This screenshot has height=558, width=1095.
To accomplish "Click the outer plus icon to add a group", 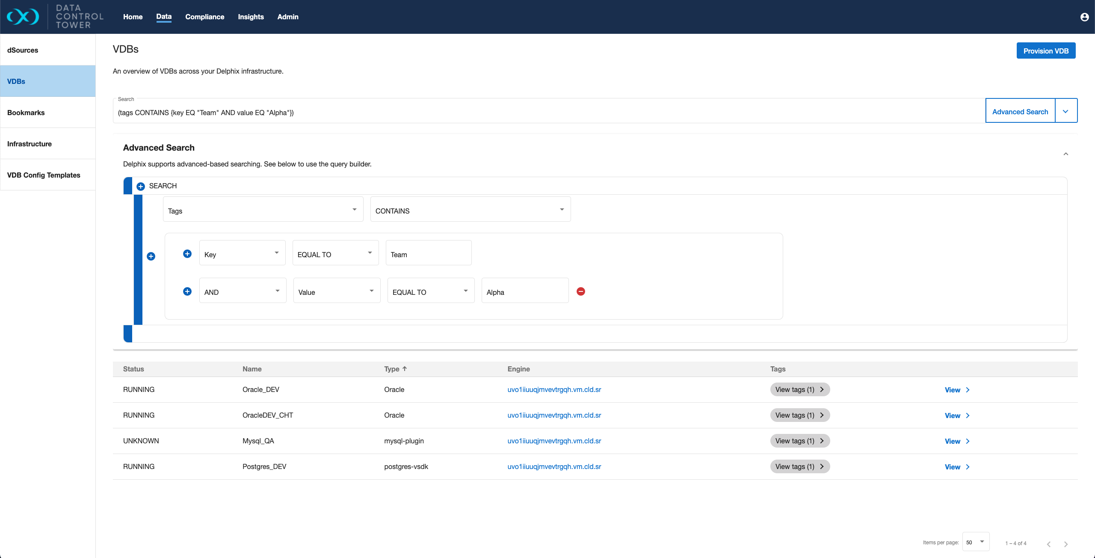I will click(151, 256).
